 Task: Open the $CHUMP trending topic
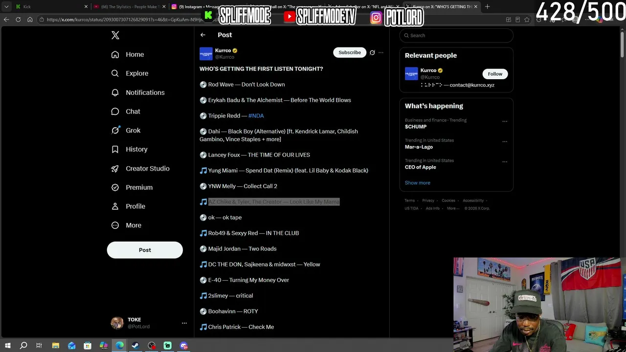point(416,127)
